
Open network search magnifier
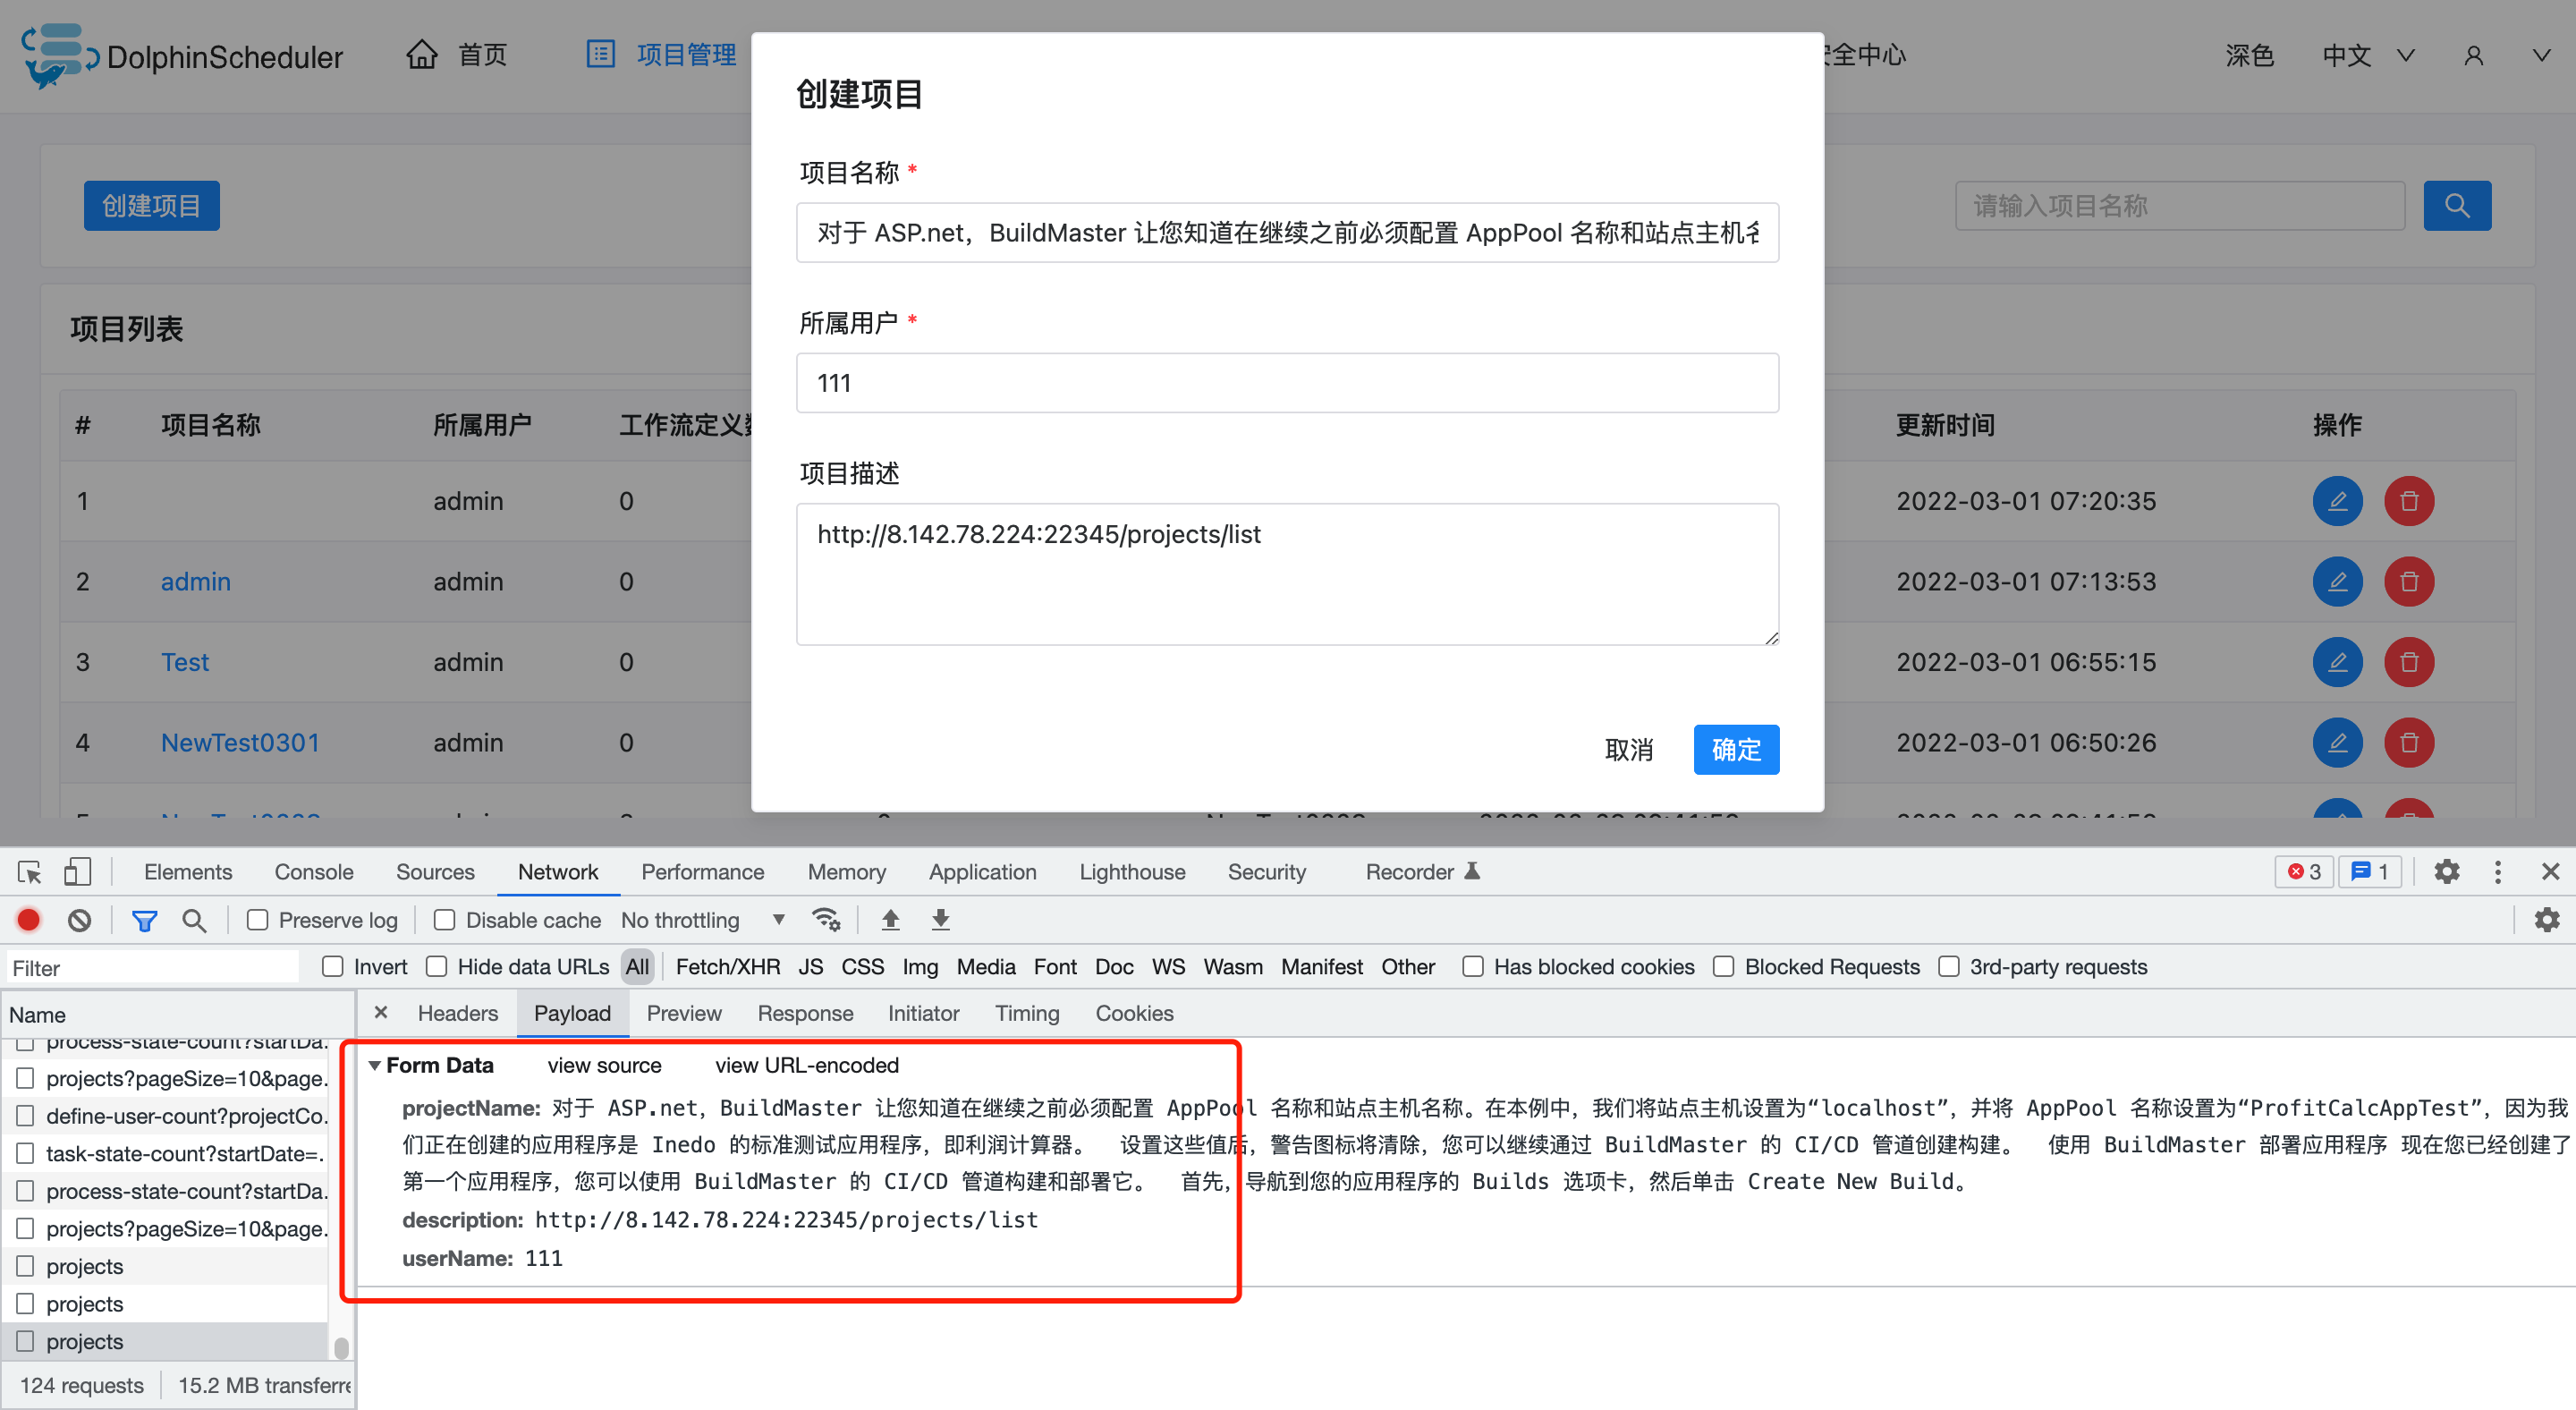tap(196, 920)
